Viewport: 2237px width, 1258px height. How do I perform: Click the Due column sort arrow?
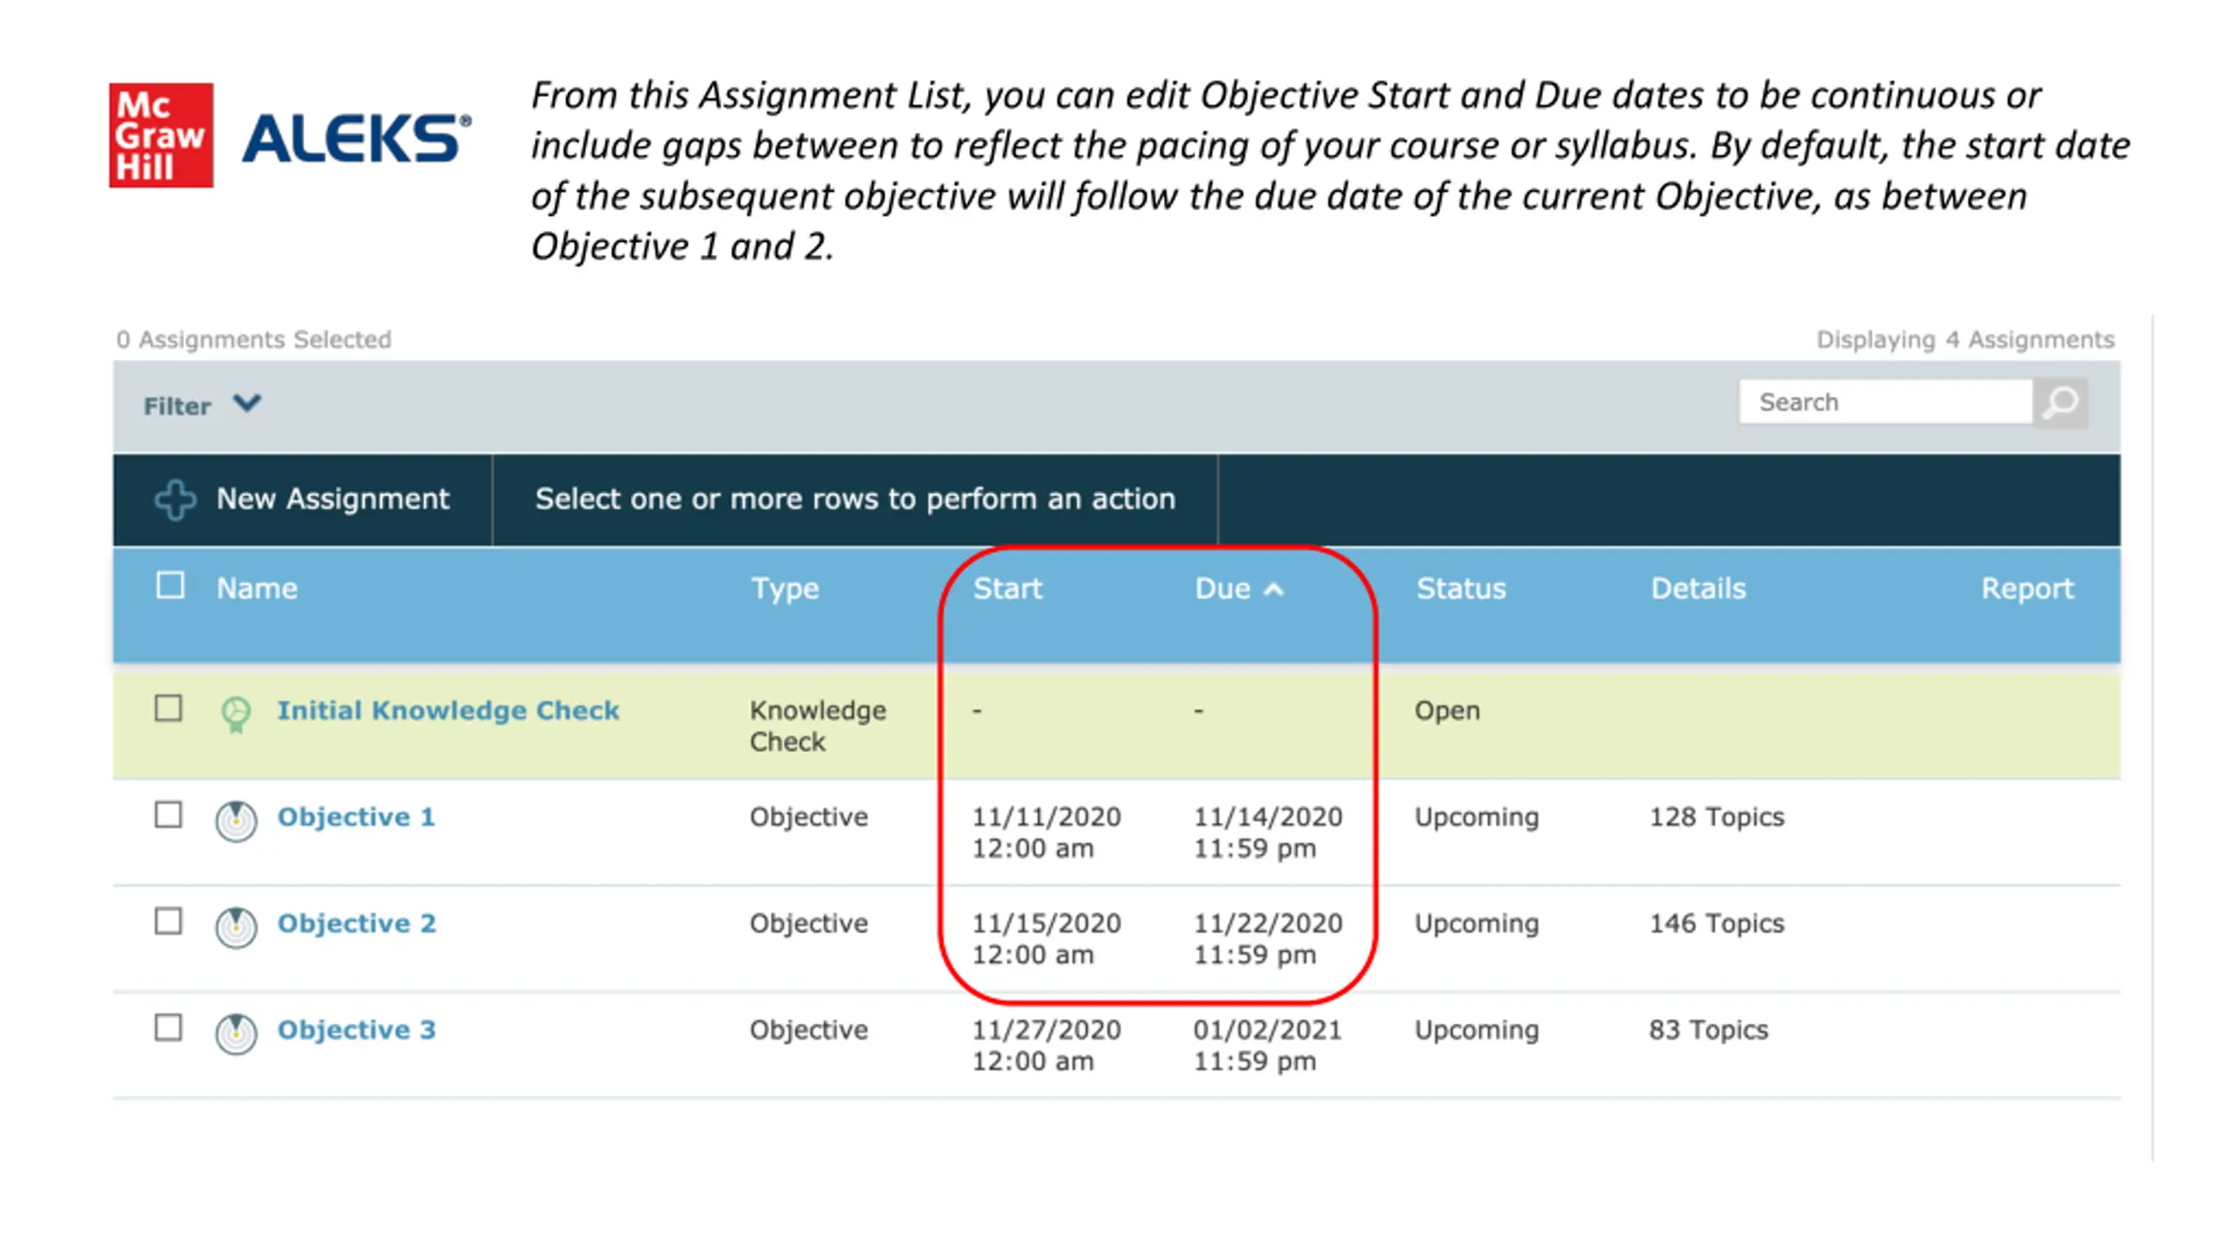click(x=1273, y=590)
